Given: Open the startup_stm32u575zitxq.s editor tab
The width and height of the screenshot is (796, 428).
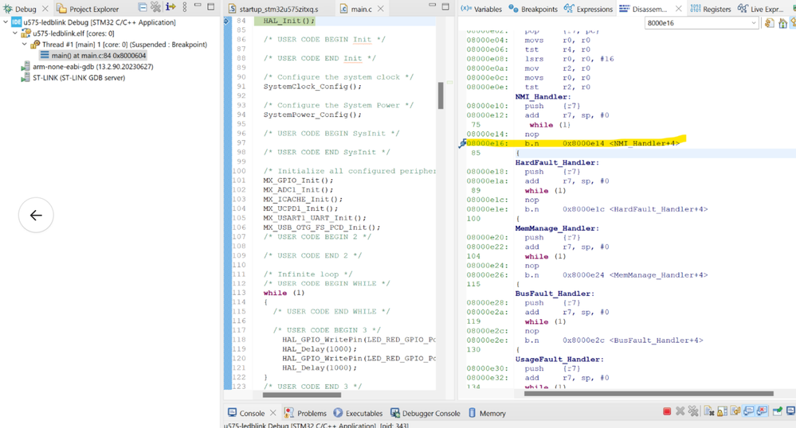Looking at the screenshot, I should (x=278, y=9).
